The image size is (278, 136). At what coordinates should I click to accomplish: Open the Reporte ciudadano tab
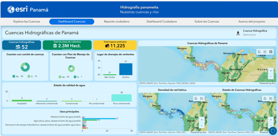pos(116,21)
